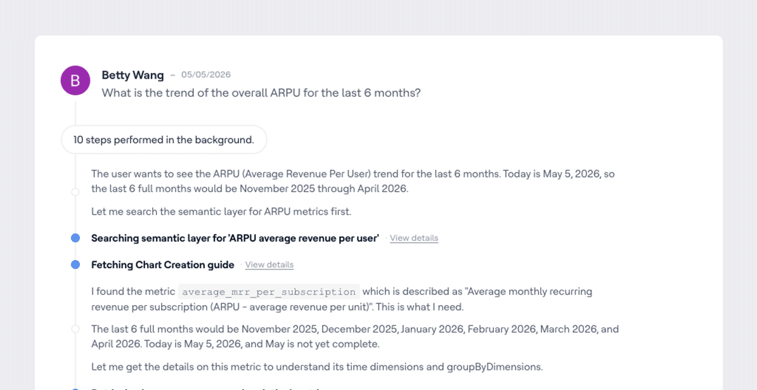Click the paragraph listing November 2025 through April 2026 months
This screenshot has height=390, width=757.
[355, 337]
